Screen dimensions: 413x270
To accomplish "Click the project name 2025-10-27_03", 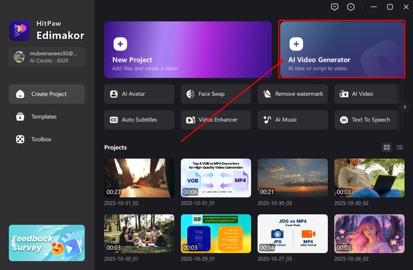I will click(x=274, y=259).
